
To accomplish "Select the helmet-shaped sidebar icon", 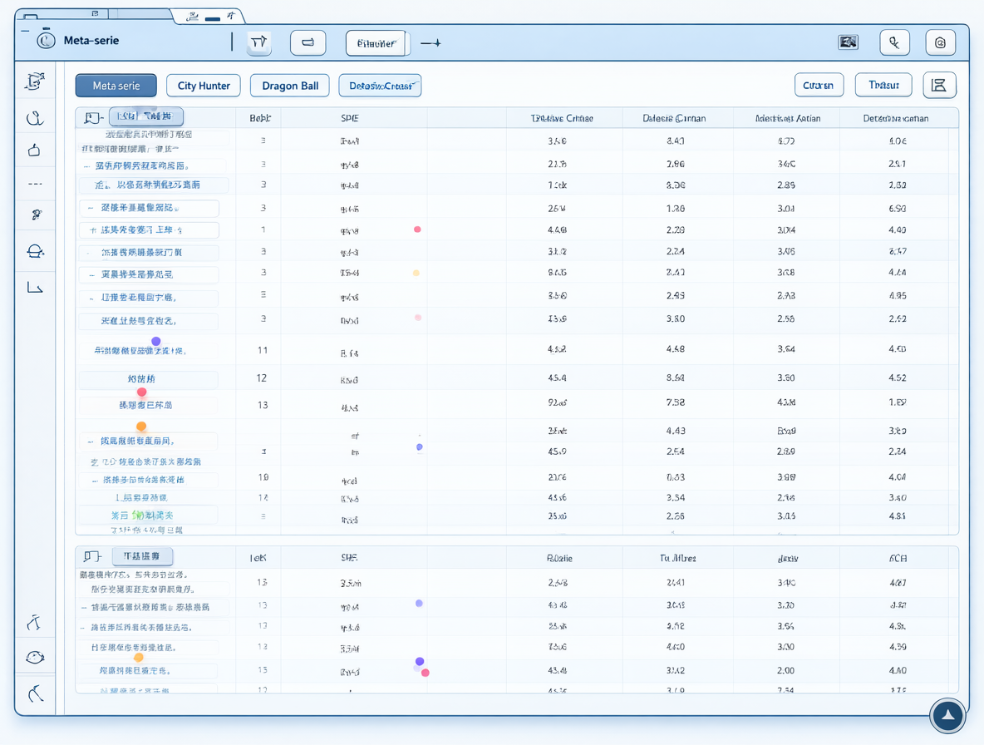I will (35, 252).
